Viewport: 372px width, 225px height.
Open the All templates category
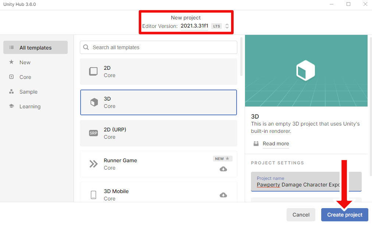tap(35, 48)
